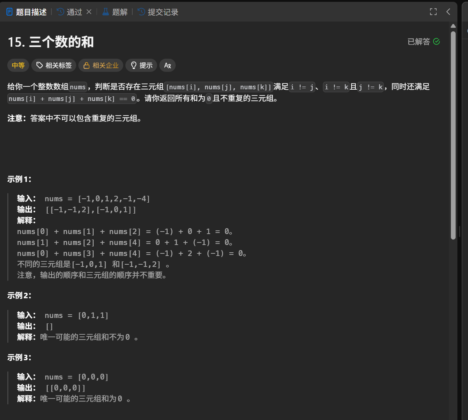Show the 提示 hints

141,65
